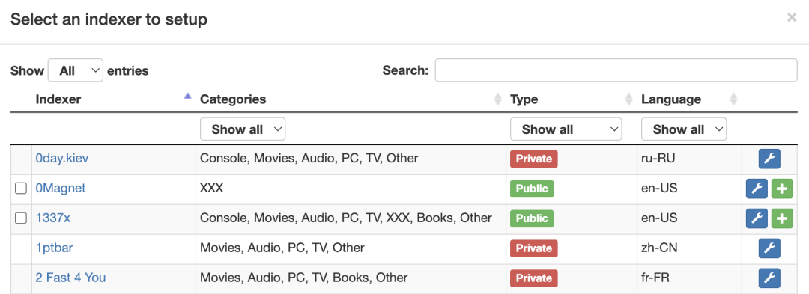Viewport: 809px width, 294px height.
Task: Click the wrench configure icon for 1337x
Action: coord(757,219)
